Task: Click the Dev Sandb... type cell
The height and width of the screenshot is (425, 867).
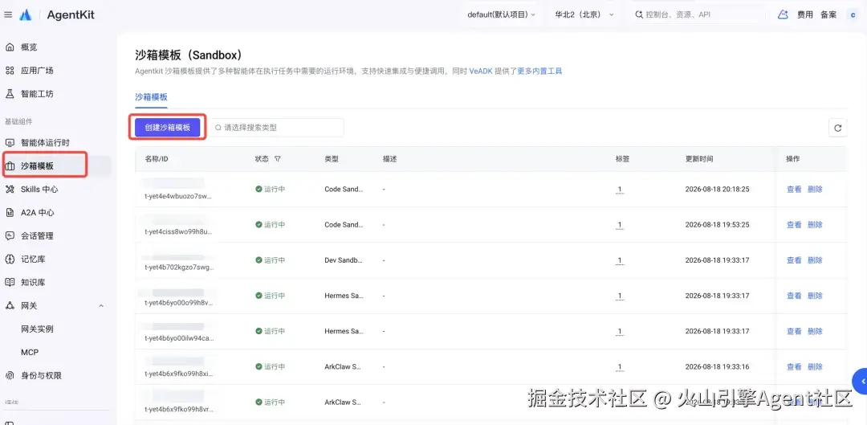Action: [x=344, y=260]
